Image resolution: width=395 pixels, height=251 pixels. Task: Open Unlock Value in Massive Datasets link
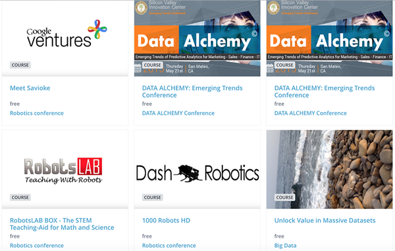pos(325,220)
